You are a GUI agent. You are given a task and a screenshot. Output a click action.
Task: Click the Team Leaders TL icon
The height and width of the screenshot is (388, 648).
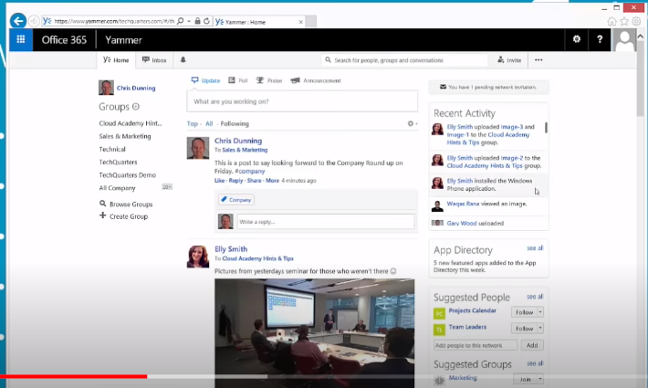[x=439, y=330]
